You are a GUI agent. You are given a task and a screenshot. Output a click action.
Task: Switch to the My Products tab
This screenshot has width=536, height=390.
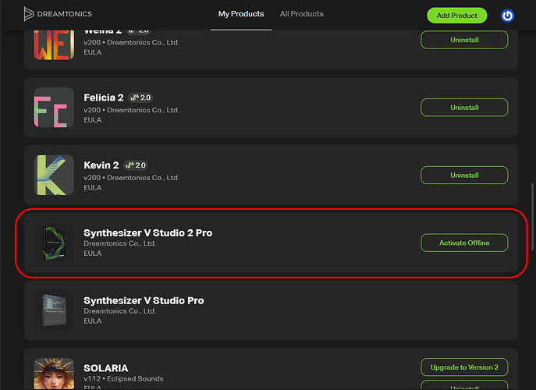(241, 14)
